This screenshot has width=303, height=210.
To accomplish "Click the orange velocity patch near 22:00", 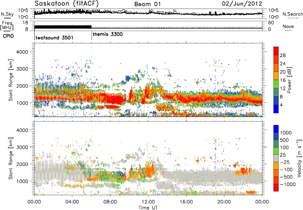I will point(243,171).
